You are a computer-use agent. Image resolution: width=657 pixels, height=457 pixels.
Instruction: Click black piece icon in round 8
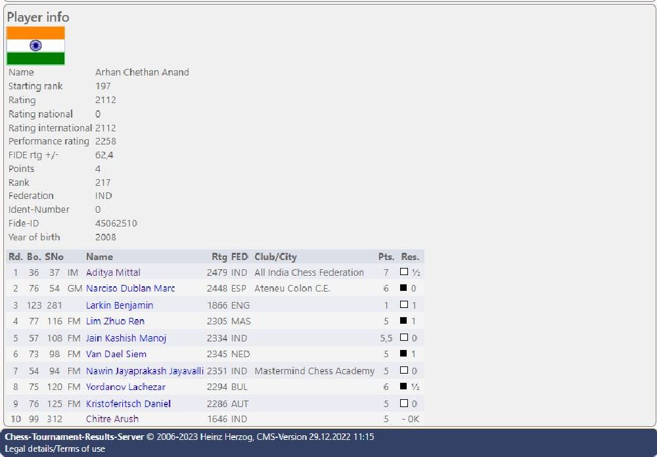pyautogui.click(x=404, y=387)
